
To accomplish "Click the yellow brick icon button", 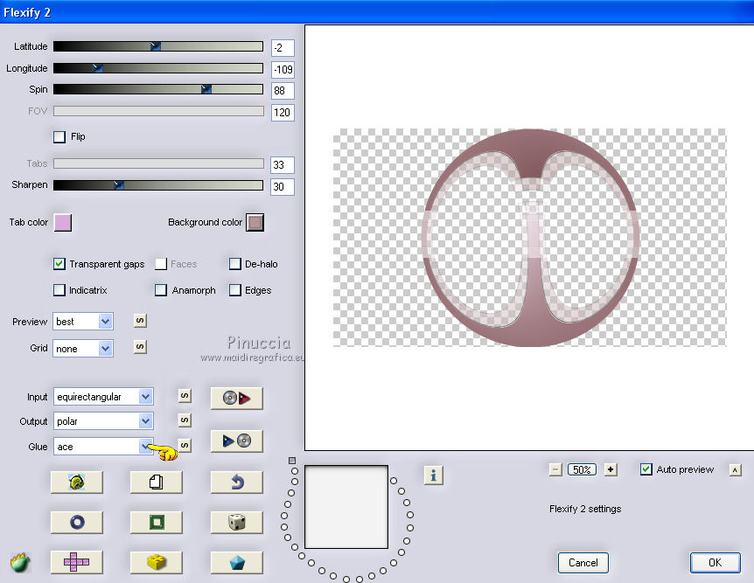I will pyautogui.click(x=157, y=562).
